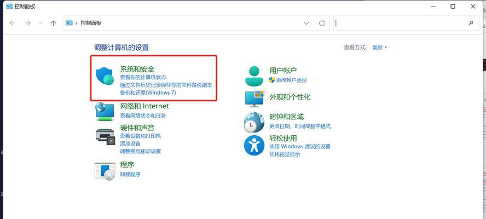Open the 网络和 Internet heading link
The image size is (486, 219).
[x=144, y=106]
